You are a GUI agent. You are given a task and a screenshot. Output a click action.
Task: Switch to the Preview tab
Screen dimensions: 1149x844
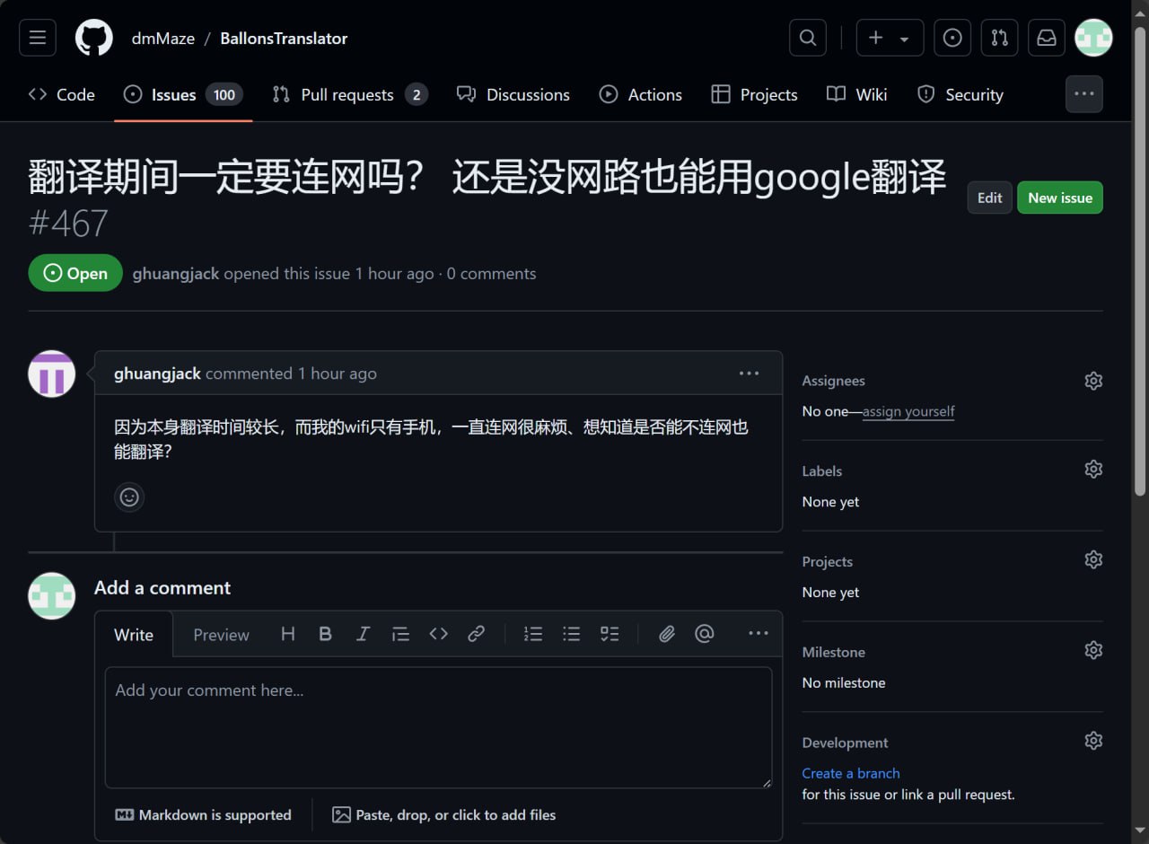221,634
